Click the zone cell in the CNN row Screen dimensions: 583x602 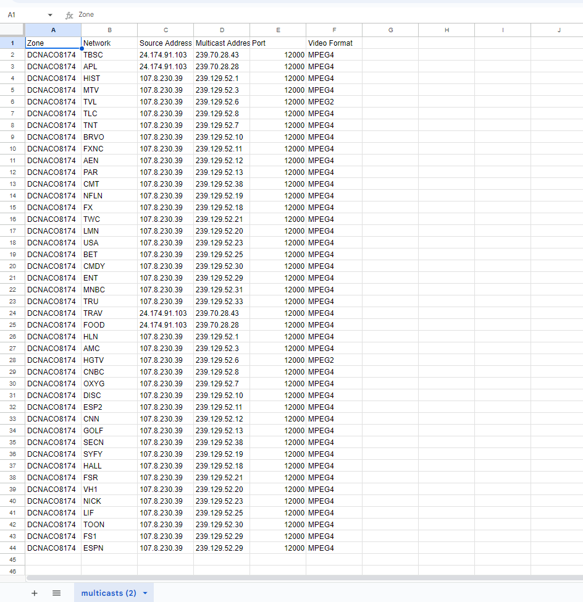[x=53, y=419]
